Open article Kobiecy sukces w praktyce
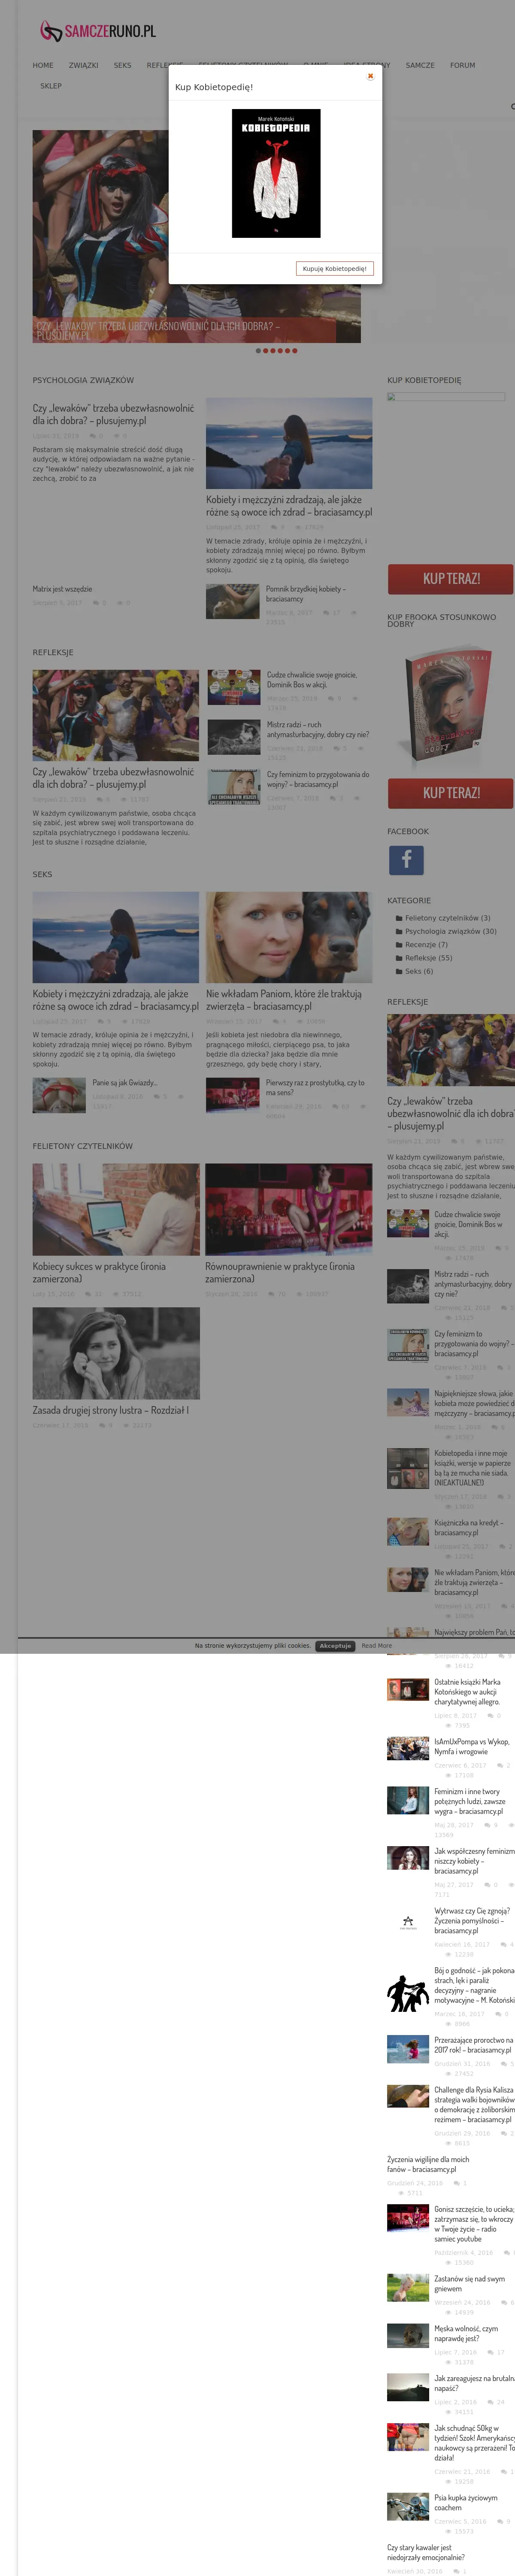This screenshot has height=2576, width=515. [99, 1272]
